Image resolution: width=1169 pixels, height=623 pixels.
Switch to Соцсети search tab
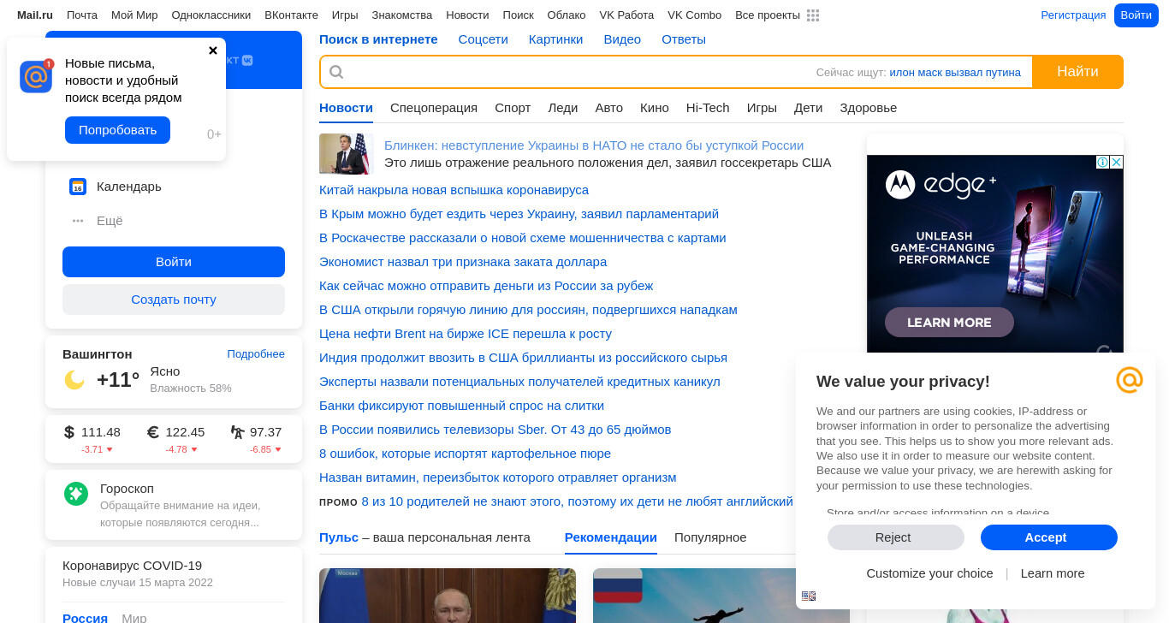[483, 39]
